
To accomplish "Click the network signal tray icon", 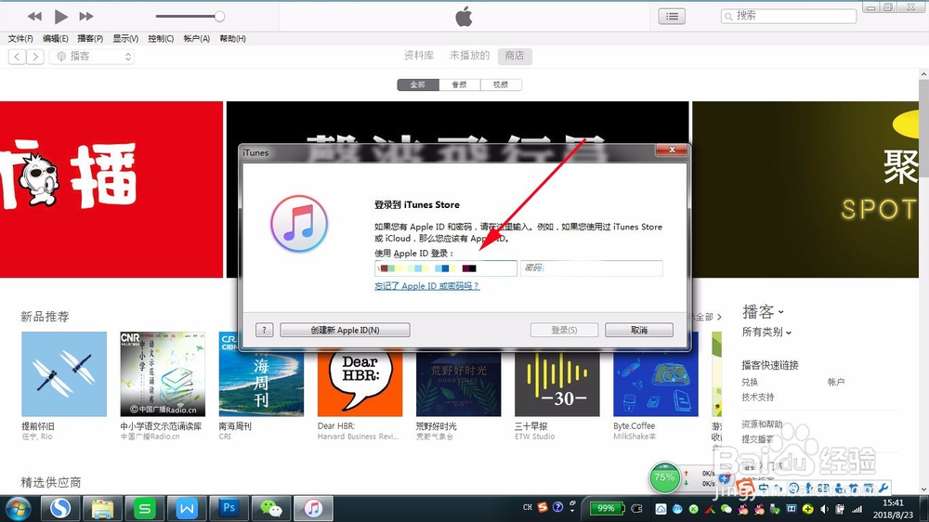I will tap(857, 509).
